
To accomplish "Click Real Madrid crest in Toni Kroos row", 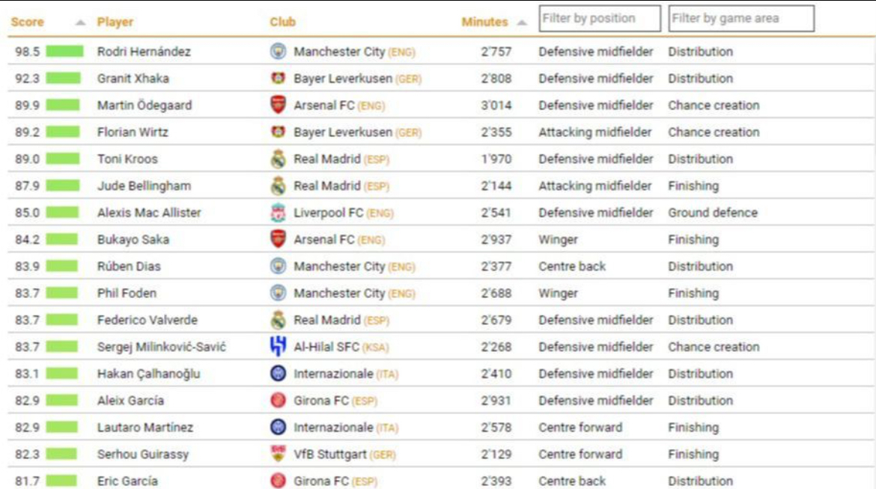I will pyautogui.click(x=278, y=160).
